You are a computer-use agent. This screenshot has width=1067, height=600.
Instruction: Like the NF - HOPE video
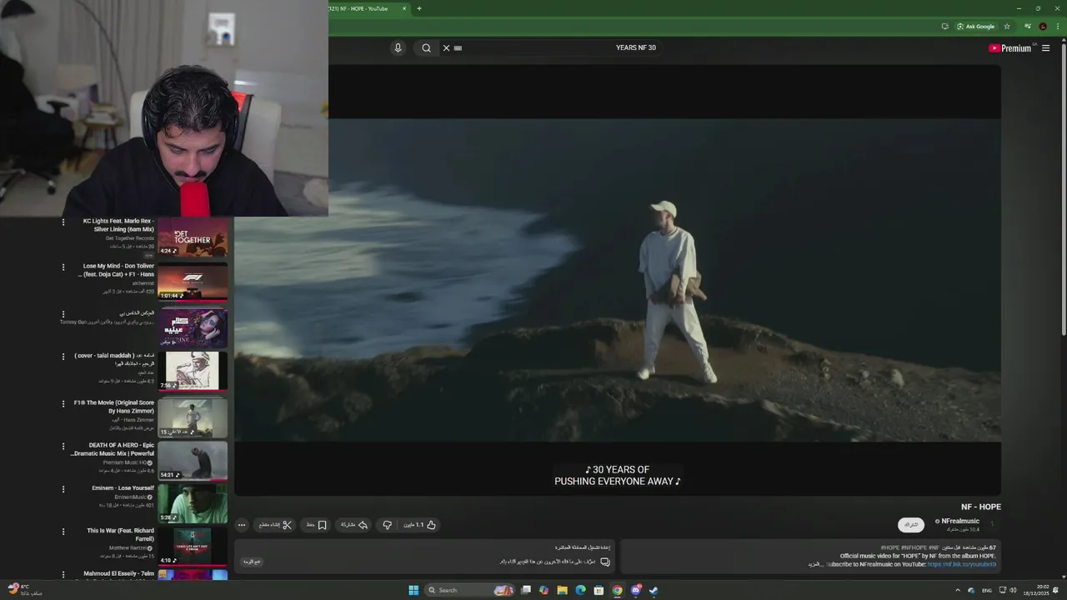point(420,525)
